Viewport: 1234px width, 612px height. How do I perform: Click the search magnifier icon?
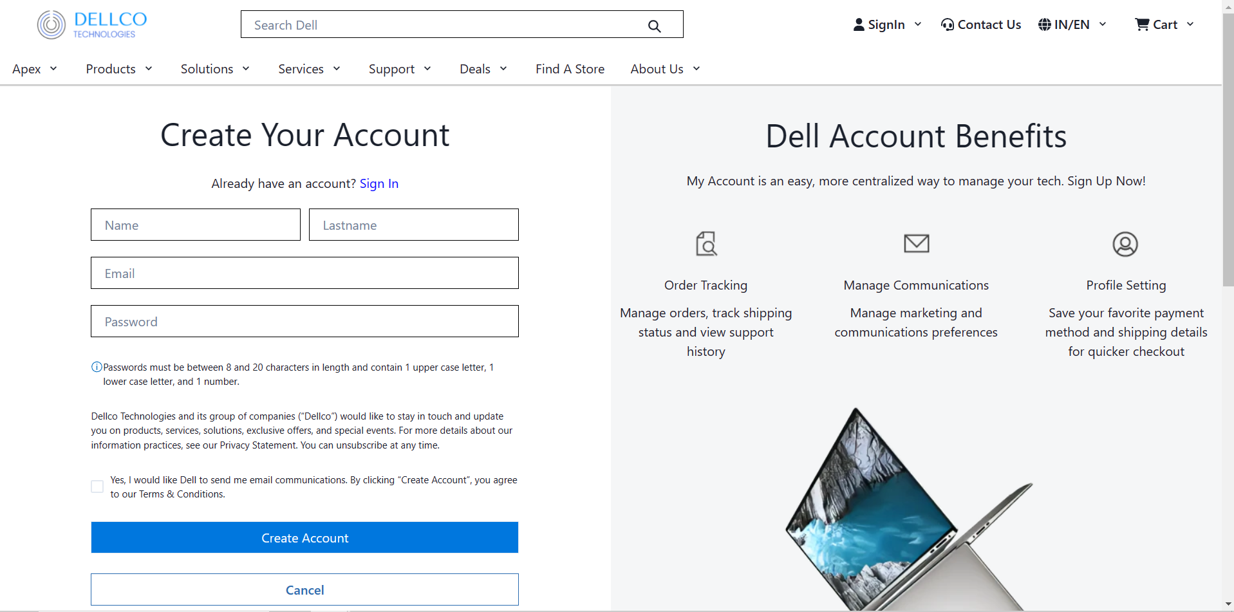click(654, 26)
